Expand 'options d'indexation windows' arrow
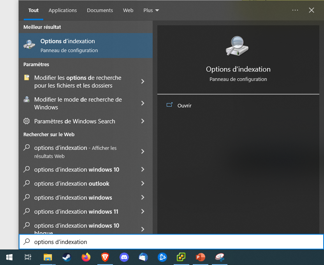The width and height of the screenshot is (324, 265). pos(143,197)
